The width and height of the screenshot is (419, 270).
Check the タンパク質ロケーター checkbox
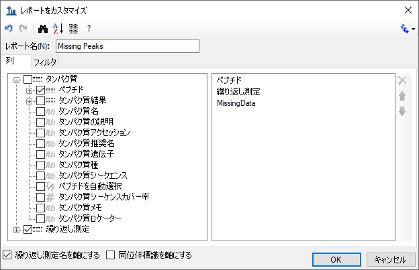(40, 218)
